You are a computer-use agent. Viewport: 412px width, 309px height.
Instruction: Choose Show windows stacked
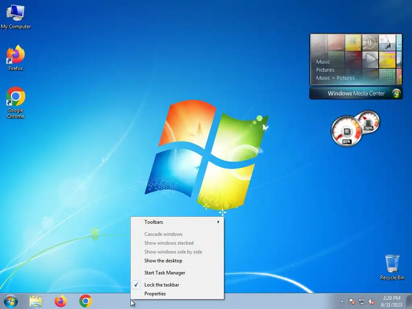point(177,243)
